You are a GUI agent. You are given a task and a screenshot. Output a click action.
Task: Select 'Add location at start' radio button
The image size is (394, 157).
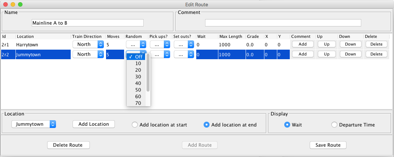point(135,125)
